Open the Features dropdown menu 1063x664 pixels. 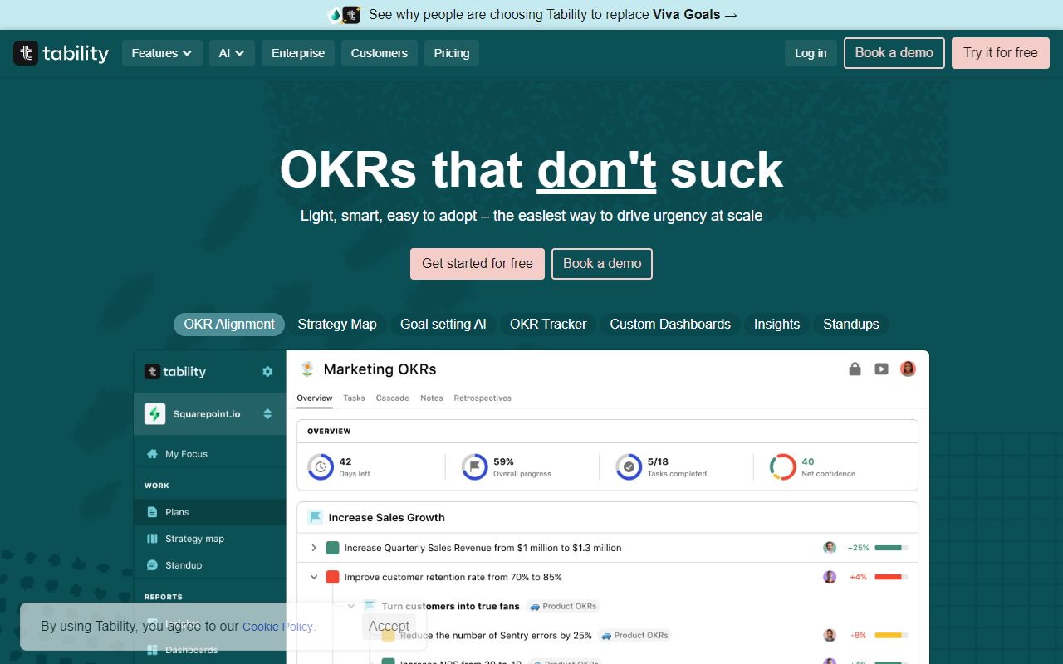[162, 52]
